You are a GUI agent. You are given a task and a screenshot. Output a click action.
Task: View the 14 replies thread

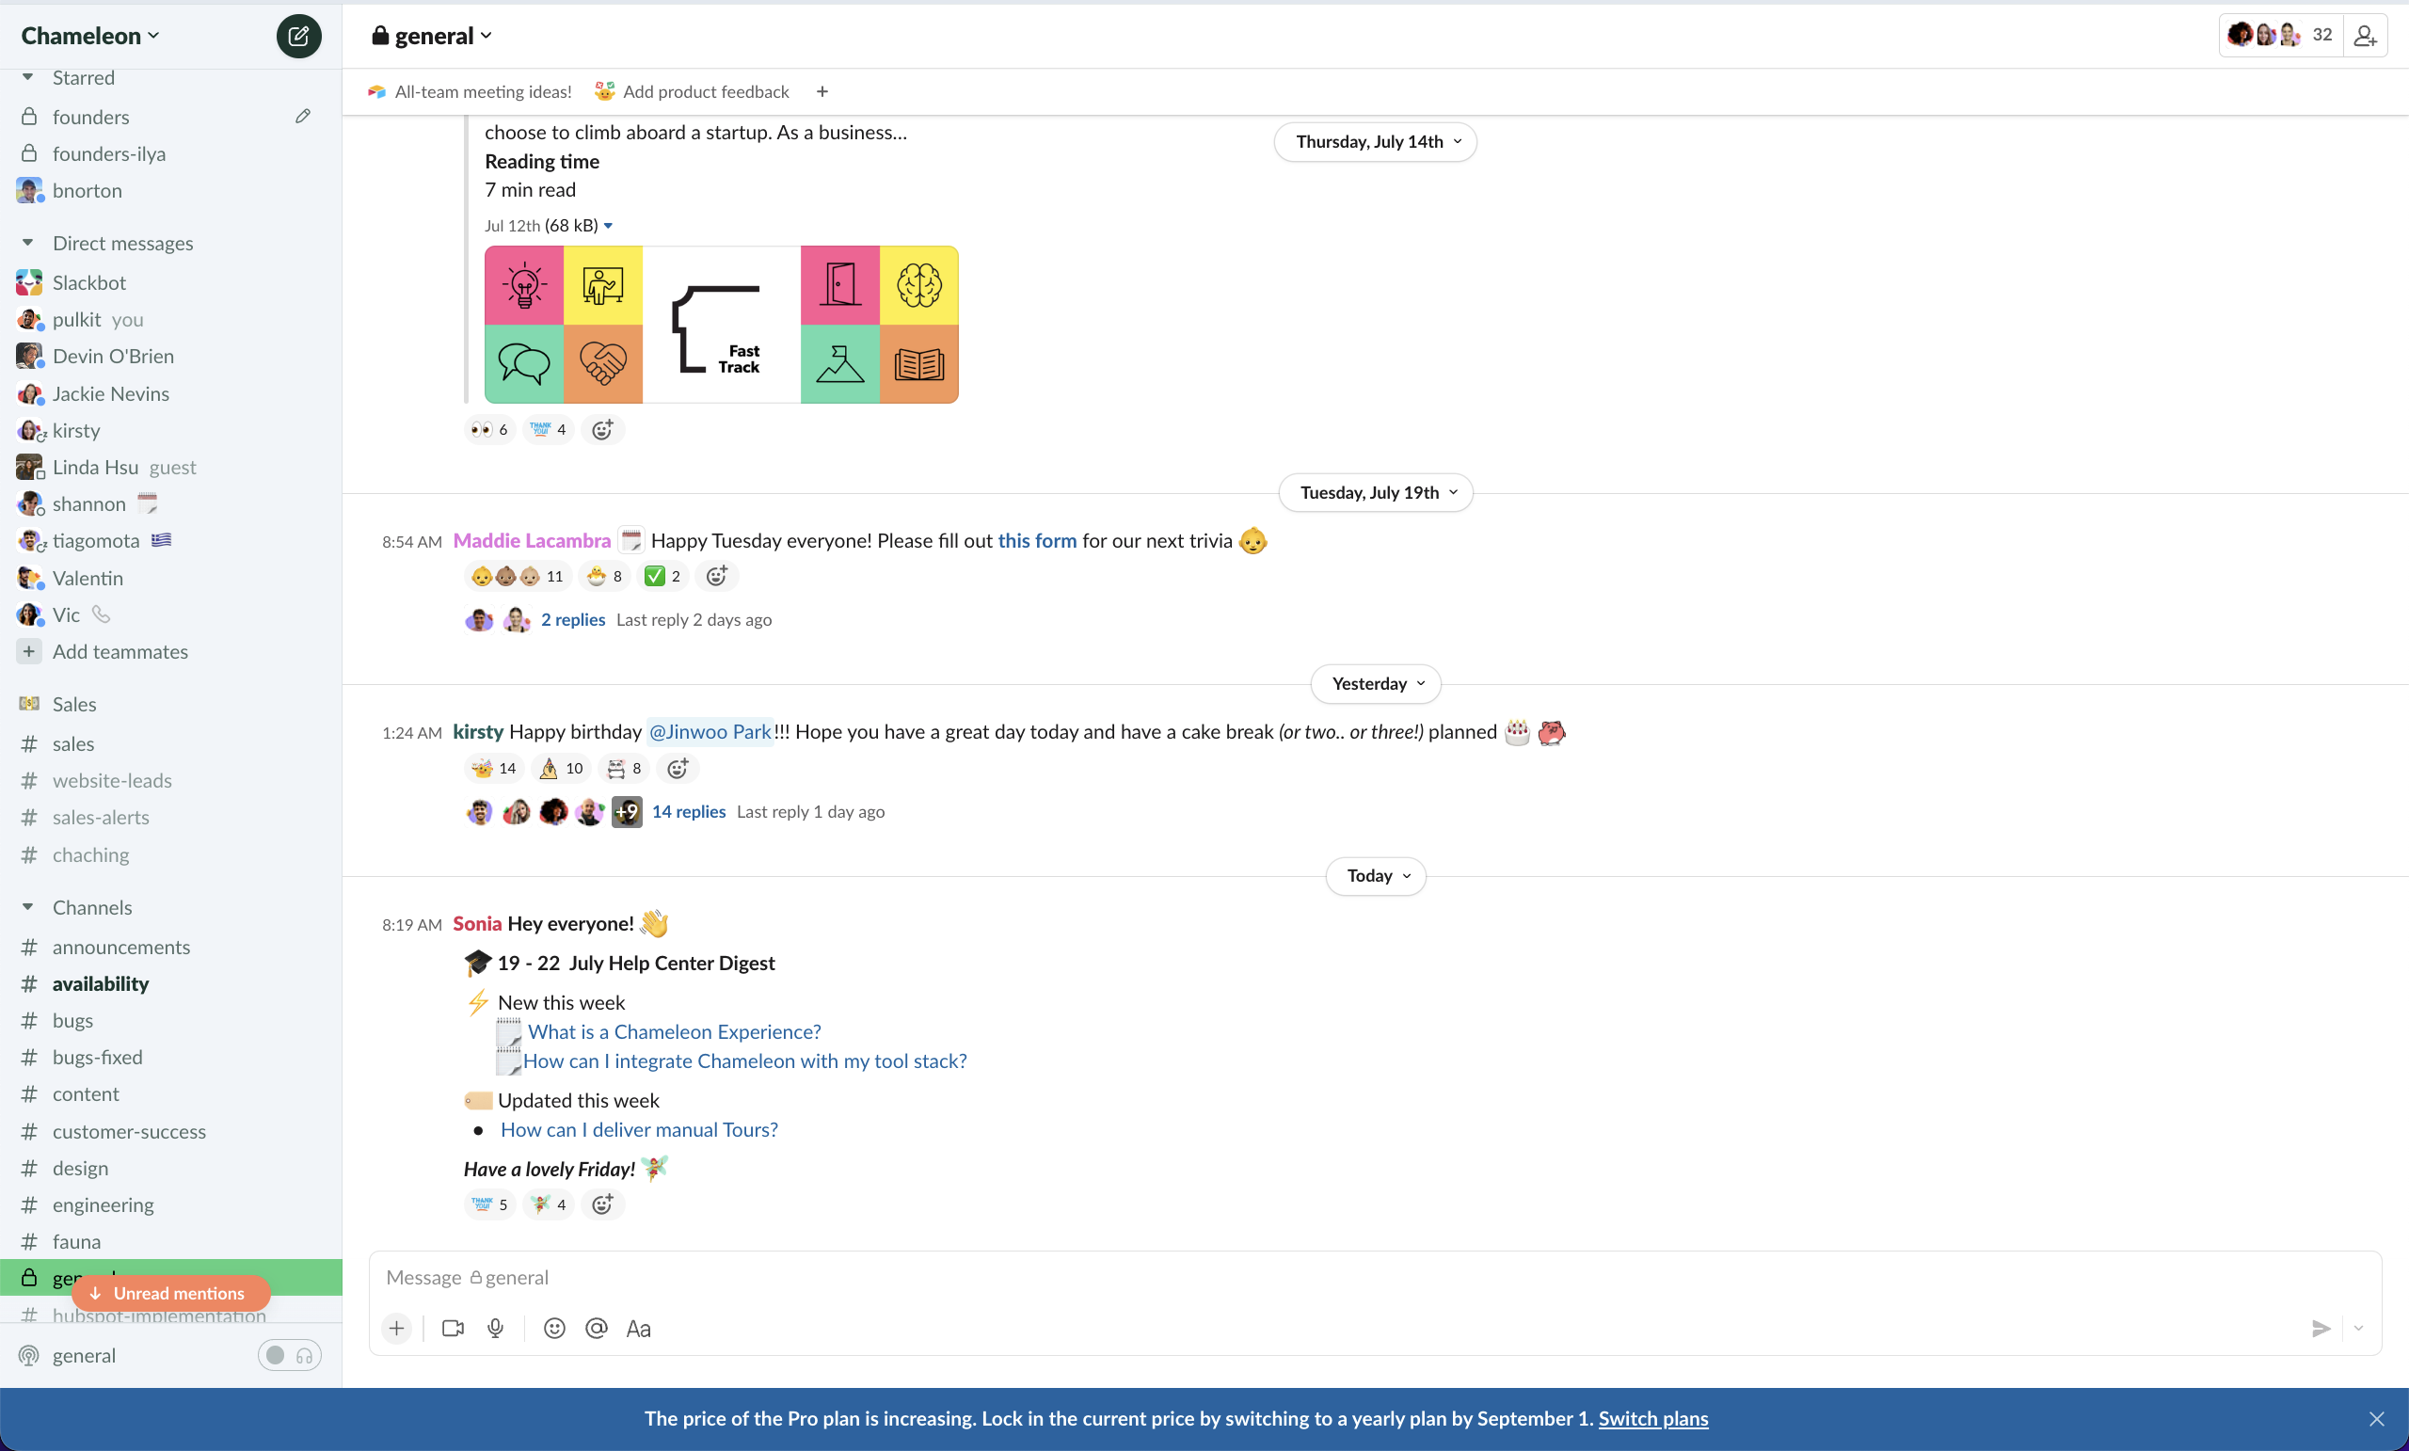[688, 811]
